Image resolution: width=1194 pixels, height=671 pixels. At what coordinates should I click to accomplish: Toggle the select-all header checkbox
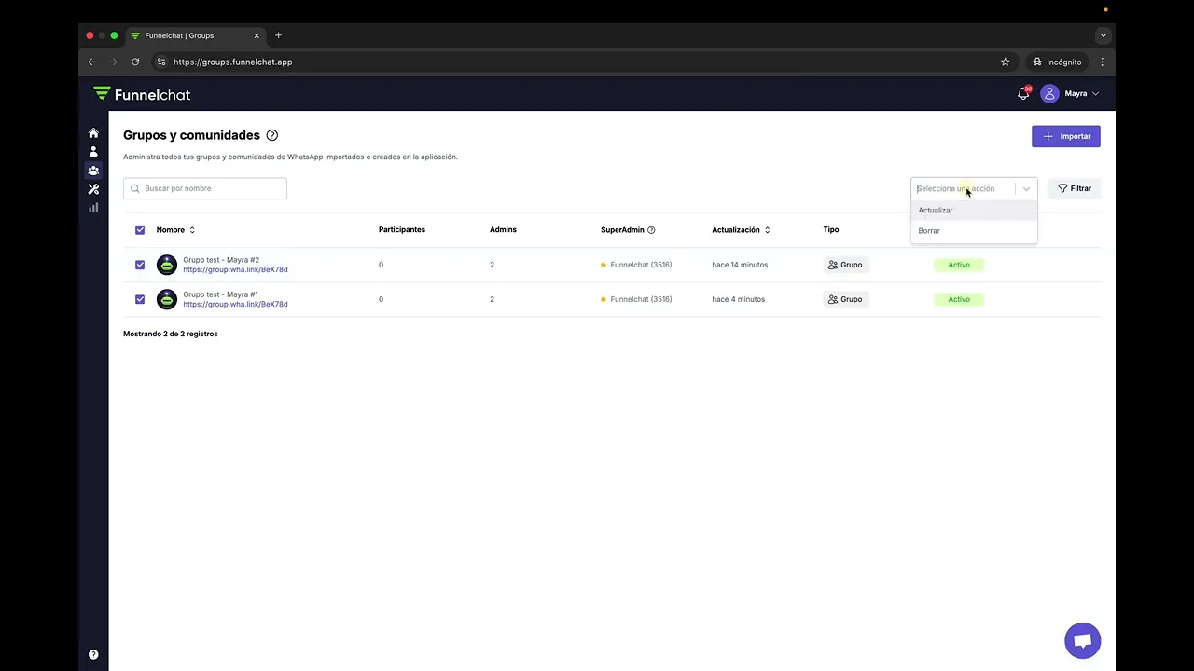click(140, 230)
